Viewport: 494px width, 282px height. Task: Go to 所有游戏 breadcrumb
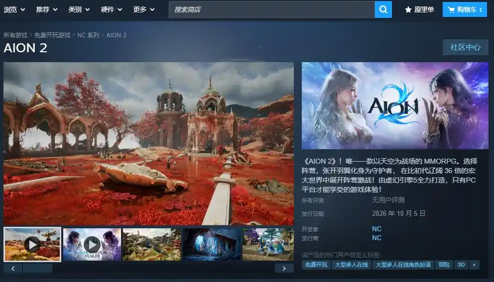coord(15,35)
